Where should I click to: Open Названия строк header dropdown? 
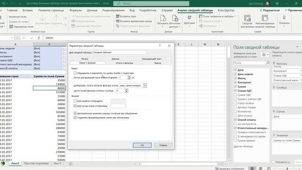31,76
